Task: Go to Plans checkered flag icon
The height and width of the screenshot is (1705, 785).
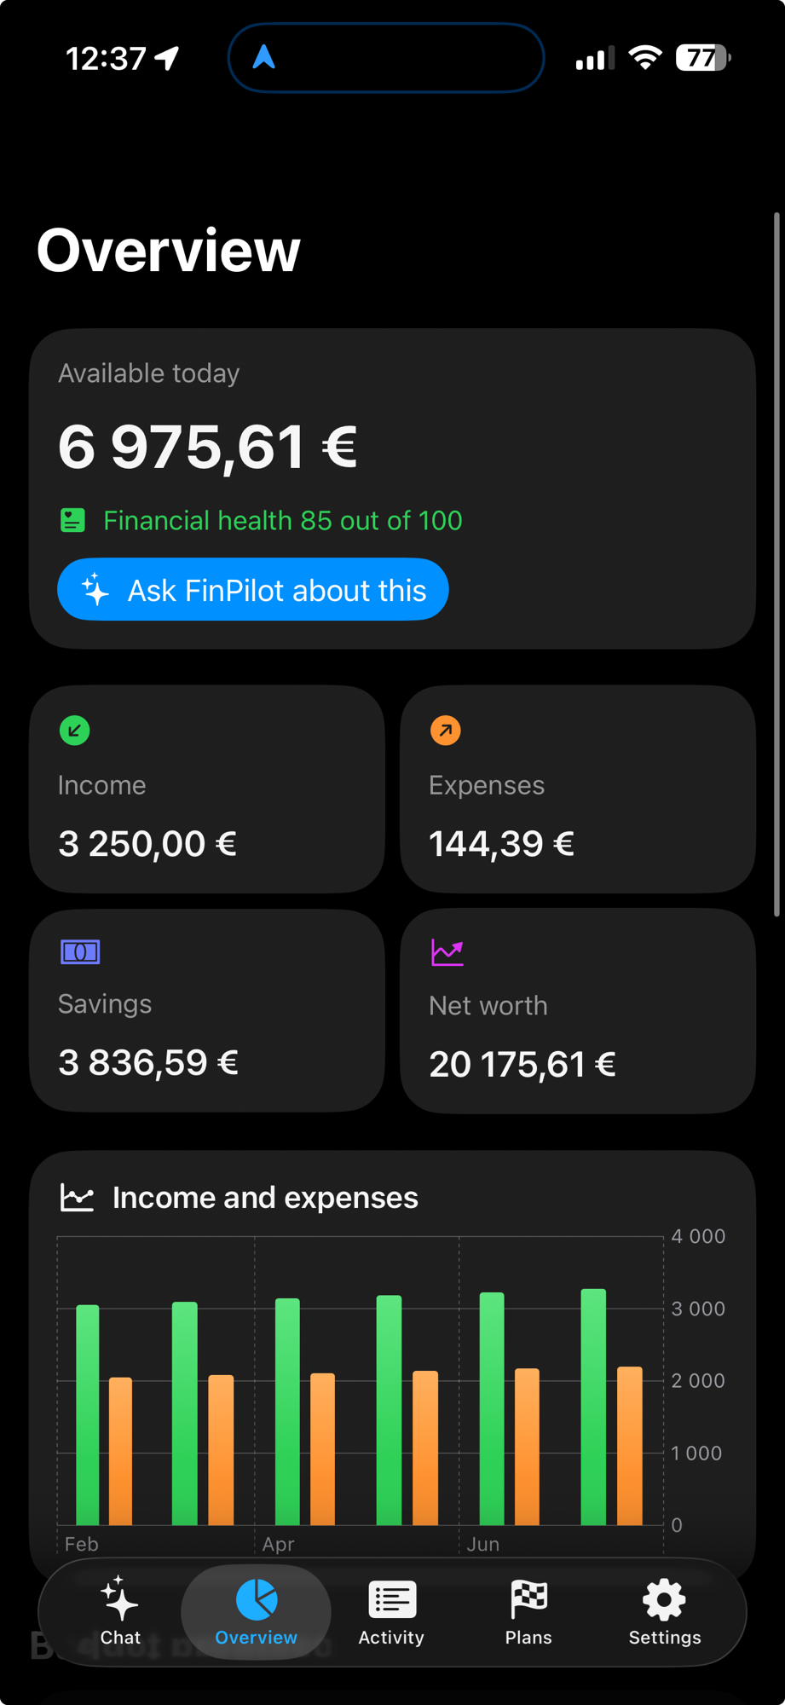Action: [x=528, y=1598]
